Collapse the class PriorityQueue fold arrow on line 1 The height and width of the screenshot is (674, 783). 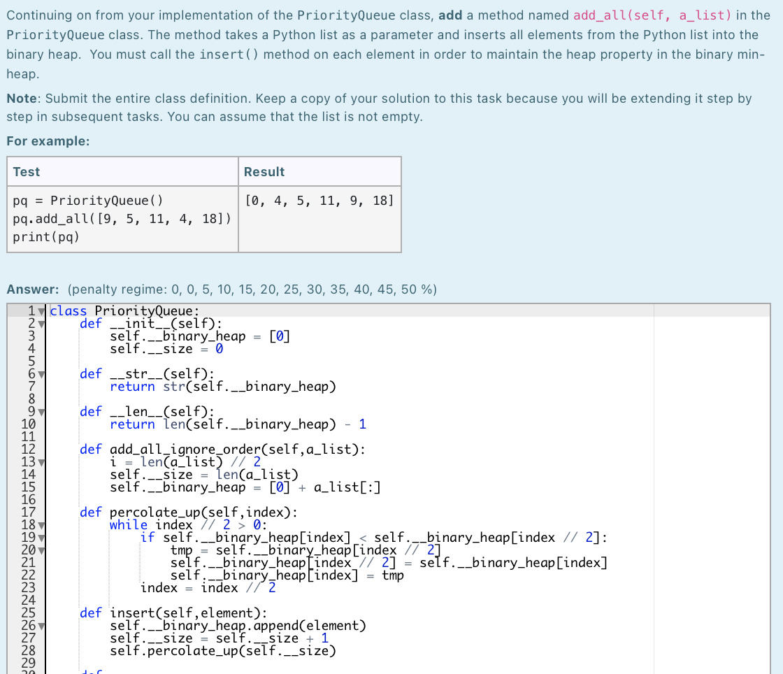pos(41,312)
